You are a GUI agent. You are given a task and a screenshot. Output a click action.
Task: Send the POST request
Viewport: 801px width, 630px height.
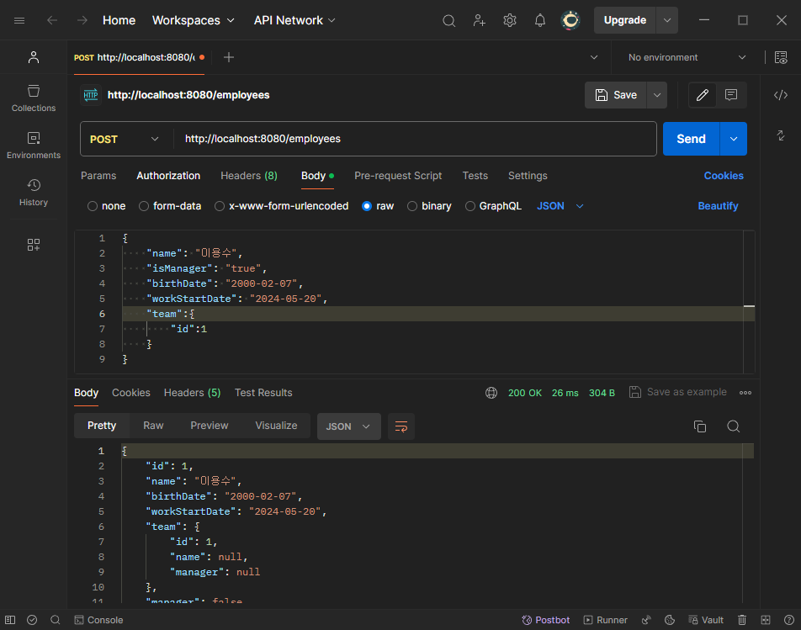coord(691,139)
